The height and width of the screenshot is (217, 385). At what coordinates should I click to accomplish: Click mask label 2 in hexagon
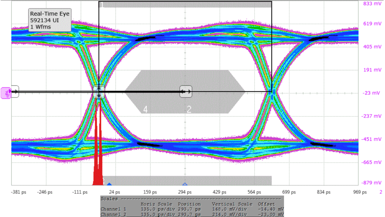(x=189, y=109)
